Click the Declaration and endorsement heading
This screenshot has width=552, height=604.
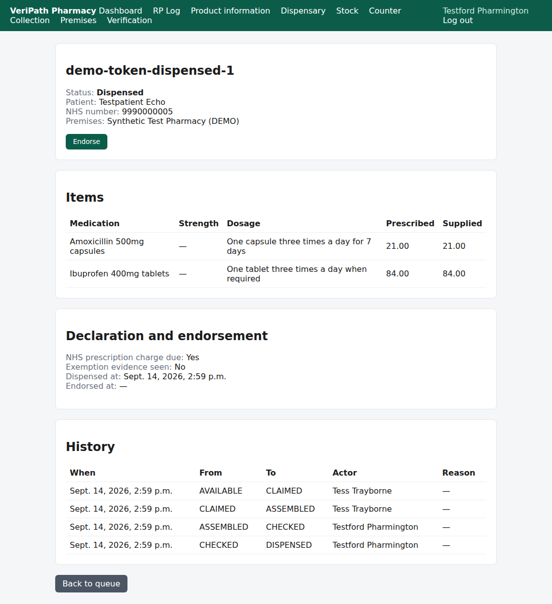click(x=167, y=336)
